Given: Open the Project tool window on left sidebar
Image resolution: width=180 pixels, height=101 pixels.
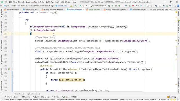Looking at the screenshot, I should tap(1, 13).
